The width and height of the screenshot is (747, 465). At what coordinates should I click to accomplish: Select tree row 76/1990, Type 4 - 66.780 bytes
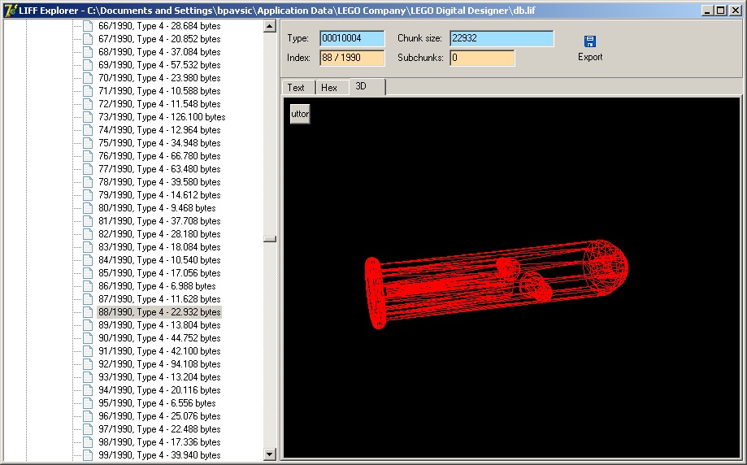159,156
